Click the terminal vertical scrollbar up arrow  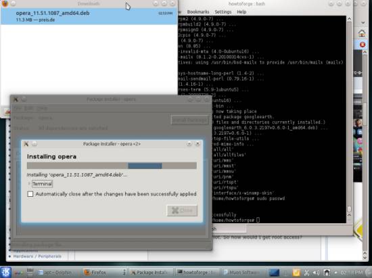pyautogui.click(x=349, y=18)
